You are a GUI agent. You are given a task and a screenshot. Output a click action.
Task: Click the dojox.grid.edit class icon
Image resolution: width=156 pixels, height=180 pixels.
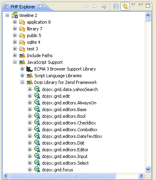37,96
